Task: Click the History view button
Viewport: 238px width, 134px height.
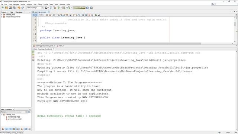Action: pyautogui.click(x=41, y=15)
